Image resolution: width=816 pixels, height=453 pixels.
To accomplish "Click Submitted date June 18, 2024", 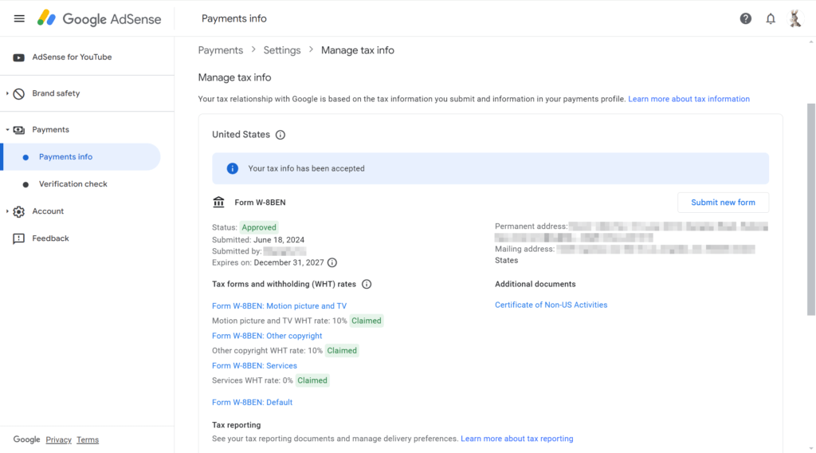I will (x=279, y=239).
